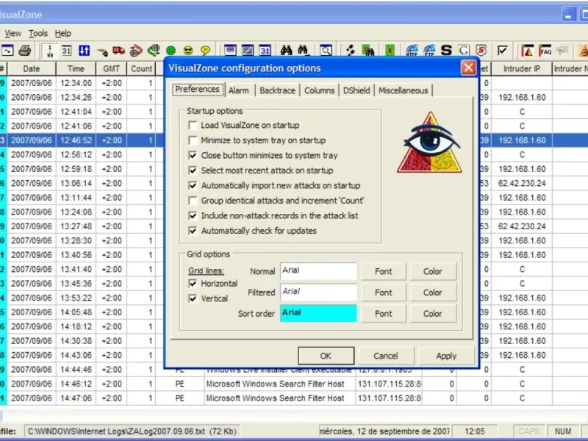
Task: Click the Google G toolbar icon
Action: point(464,50)
